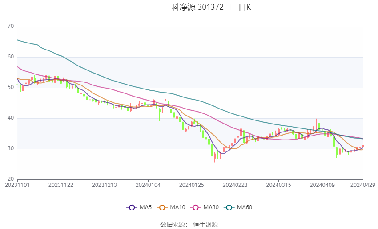Click the x-axis date 20231122
The image size is (378, 229).
click(61, 185)
